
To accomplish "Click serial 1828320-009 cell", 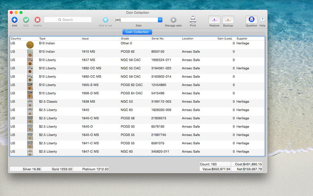I will [x=161, y=110].
